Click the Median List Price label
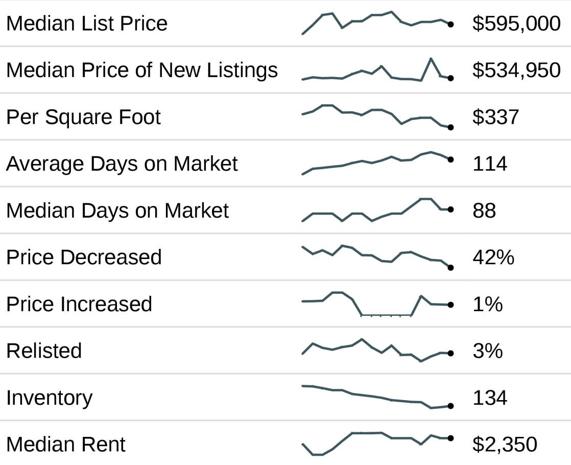Viewport: 571px width, 465px height. pyautogui.click(x=87, y=24)
